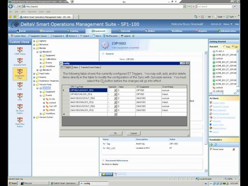Open the CGMP Status custom view

[20, 51]
